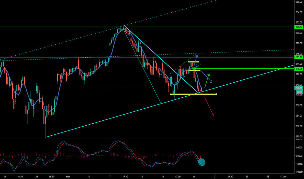The width and height of the screenshot is (304, 179).
Task: Select the 266.00 price axis label
Action: tap(299, 105)
